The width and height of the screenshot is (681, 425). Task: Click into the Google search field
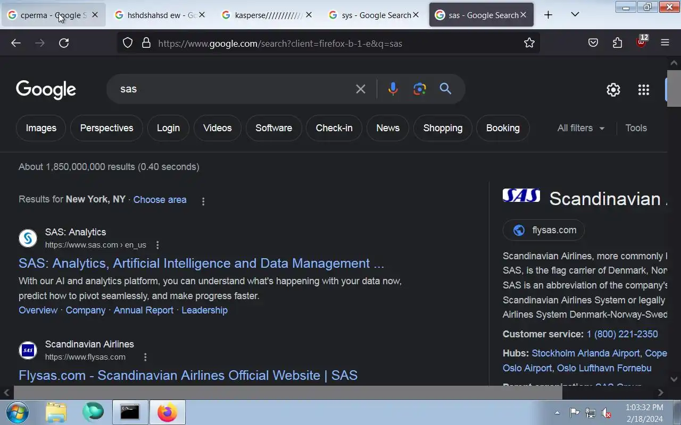point(234,89)
